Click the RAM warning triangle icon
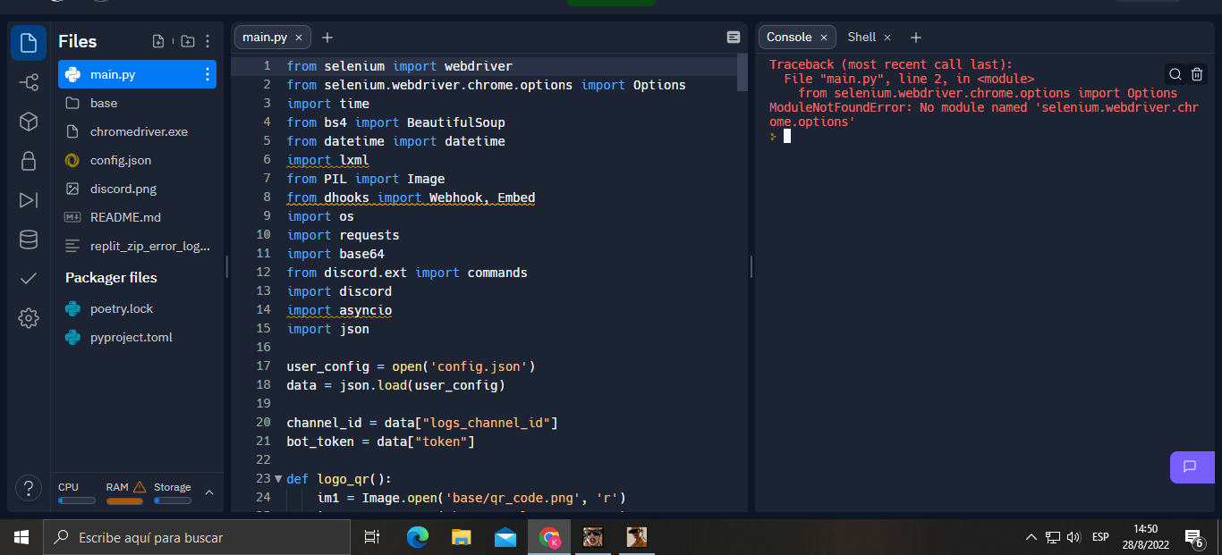Screen dimensions: 1222x555 140,487
